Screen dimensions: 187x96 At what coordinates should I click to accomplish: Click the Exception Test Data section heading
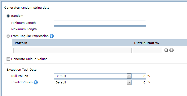tap(22, 70)
